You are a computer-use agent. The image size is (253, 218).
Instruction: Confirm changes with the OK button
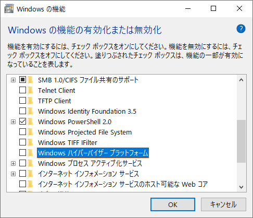coord(173,204)
